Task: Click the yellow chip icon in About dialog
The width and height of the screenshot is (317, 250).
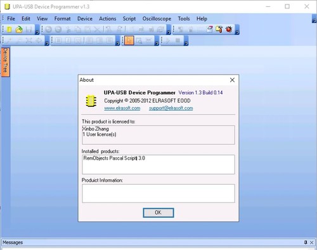Action: 91,101
